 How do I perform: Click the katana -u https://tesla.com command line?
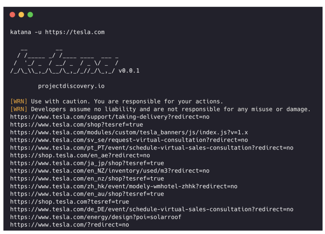pos(57,32)
